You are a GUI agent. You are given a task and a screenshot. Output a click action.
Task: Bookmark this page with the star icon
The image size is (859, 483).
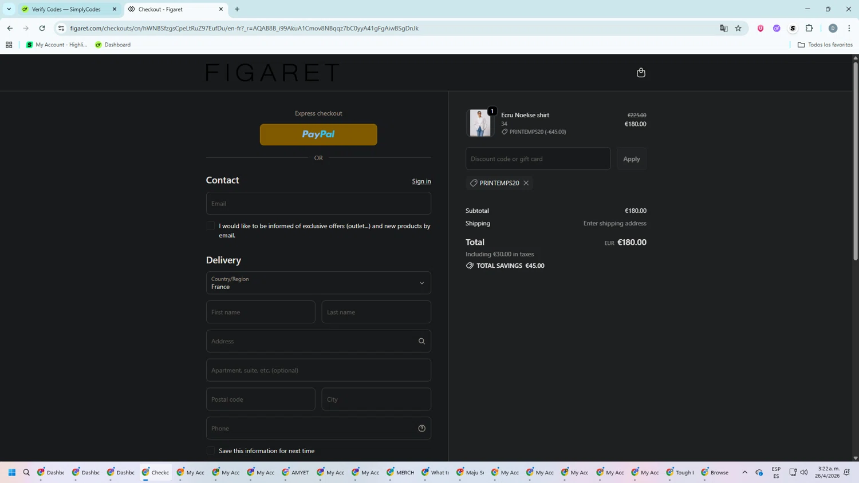point(738,28)
